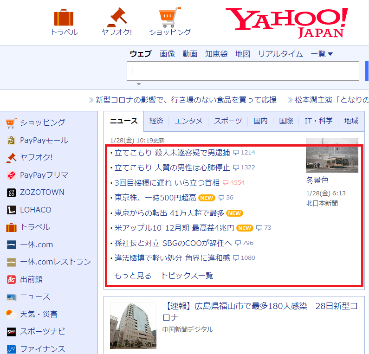Click the blue search button edge
This screenshot has width=369, height=354.
click(367, 71)
